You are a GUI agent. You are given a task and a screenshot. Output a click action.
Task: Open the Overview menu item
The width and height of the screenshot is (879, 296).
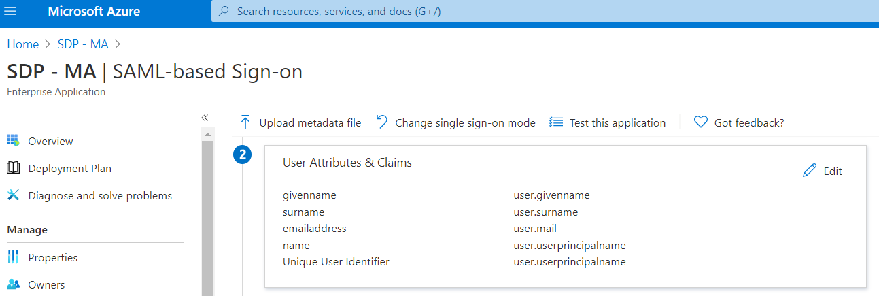click(50, 142)
